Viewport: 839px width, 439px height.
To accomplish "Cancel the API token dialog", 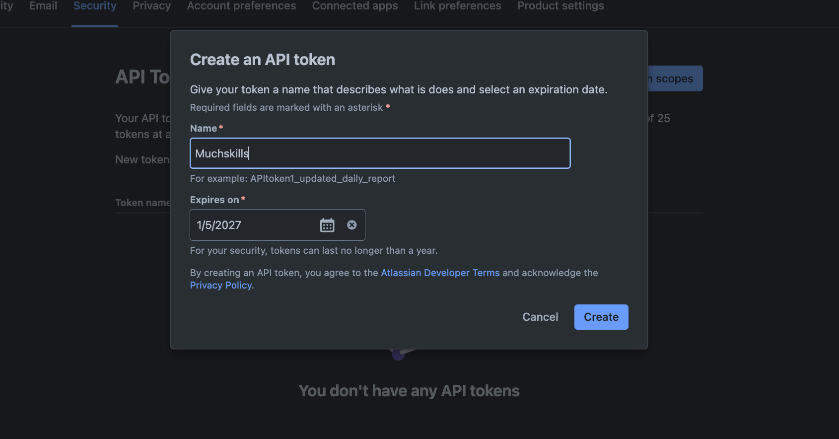I will [540, 317].
